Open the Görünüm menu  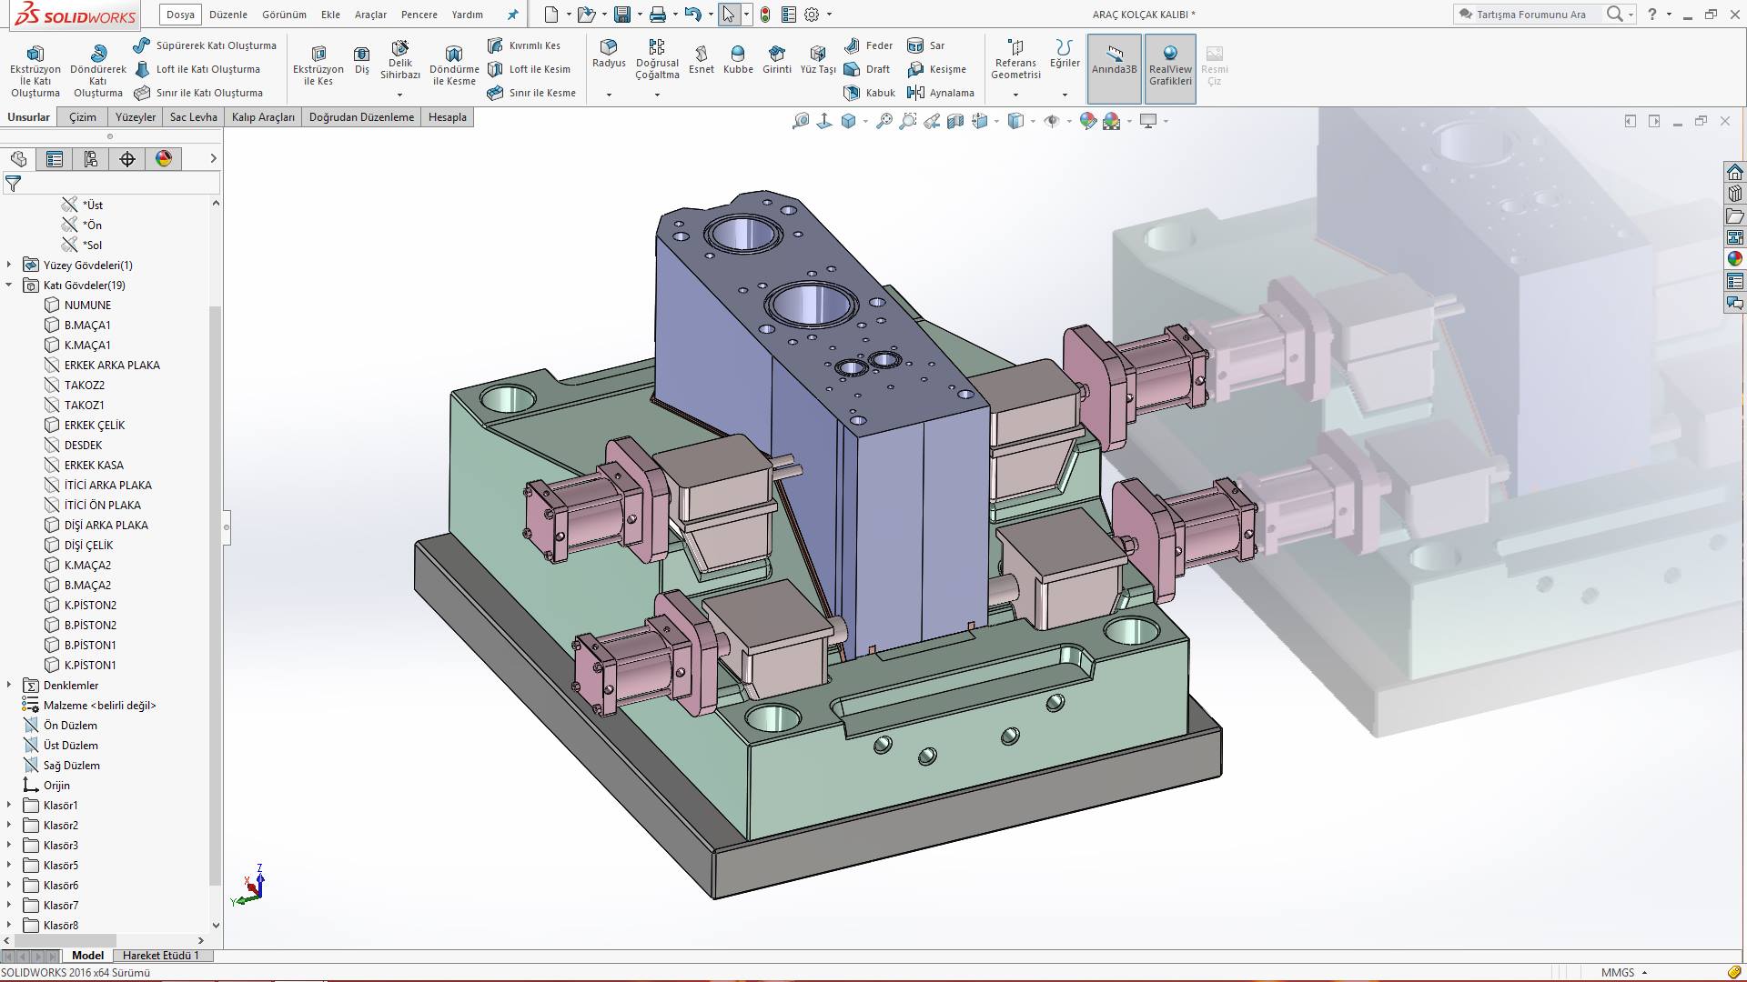coord(284,15)
